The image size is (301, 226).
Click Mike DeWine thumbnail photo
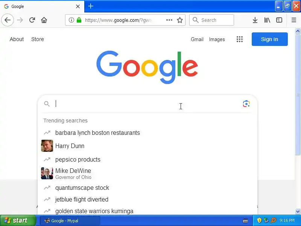pyautogui.click(x=47, y=173)
